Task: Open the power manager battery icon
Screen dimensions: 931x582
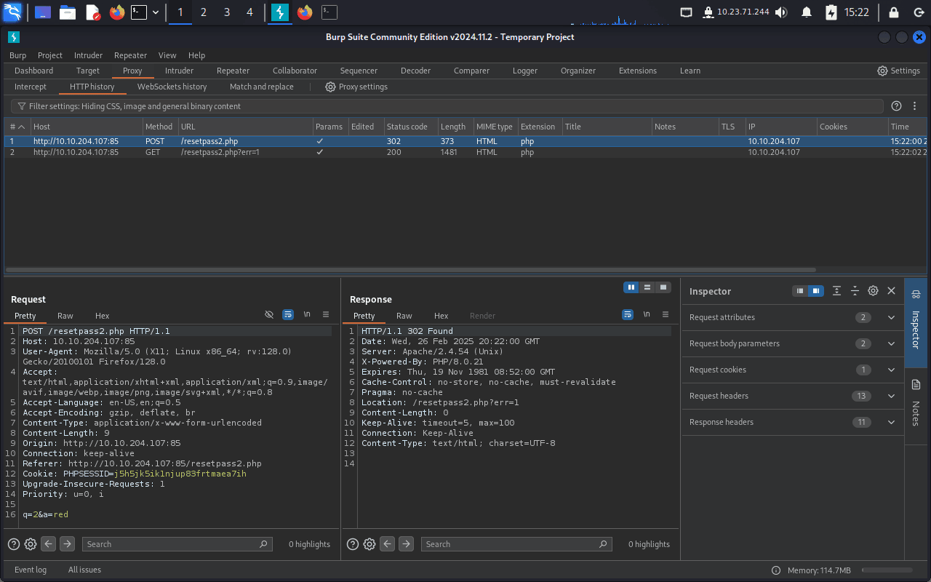Action: (831, 12)
